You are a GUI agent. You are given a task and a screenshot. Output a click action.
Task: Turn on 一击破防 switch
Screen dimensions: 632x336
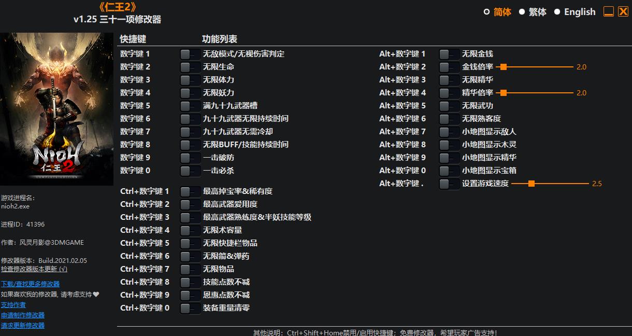[x=190, y=158]
